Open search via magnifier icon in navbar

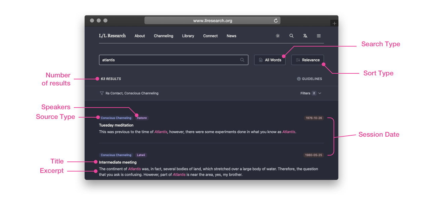291,36
